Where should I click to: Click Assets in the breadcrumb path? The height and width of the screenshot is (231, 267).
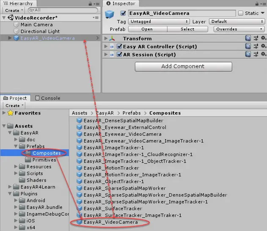point(80,113)
